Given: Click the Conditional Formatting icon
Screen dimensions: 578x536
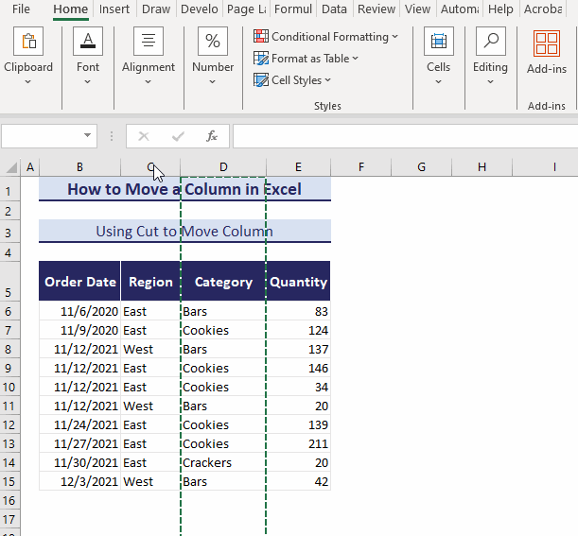Looking at the screenshot, I should [x=261, y=37].
